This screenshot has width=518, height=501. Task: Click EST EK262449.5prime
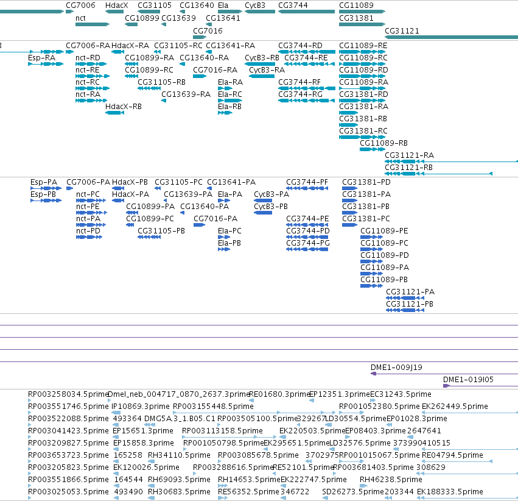click(x=455, y=406)
